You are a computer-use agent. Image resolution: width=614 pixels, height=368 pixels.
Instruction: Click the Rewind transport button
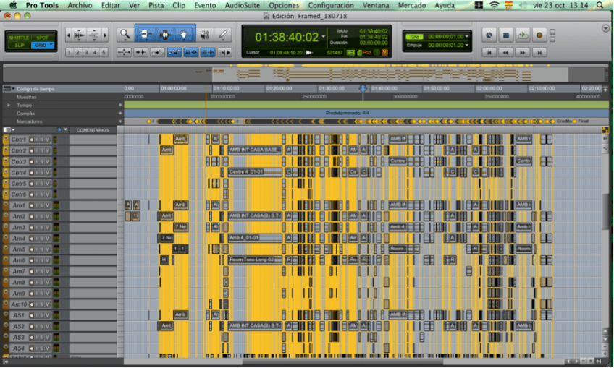pyautogui.click(x=506, y=52)
